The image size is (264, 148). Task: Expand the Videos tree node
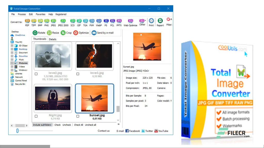[x=12, y=67]
